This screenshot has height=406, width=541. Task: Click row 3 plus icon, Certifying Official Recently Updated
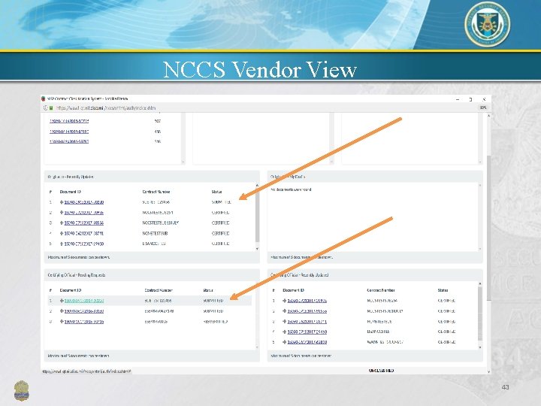click(x=285, y=322)
